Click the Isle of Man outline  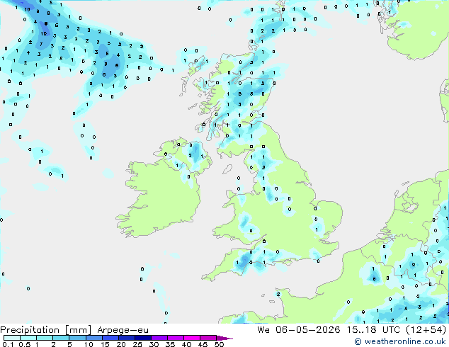[x=227, y=169]
